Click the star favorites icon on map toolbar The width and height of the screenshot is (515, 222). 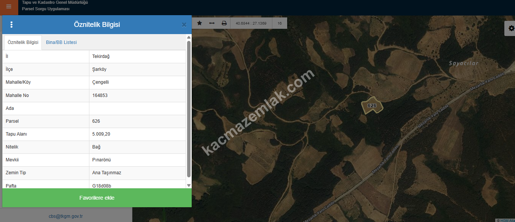click(x=199, y=23)
